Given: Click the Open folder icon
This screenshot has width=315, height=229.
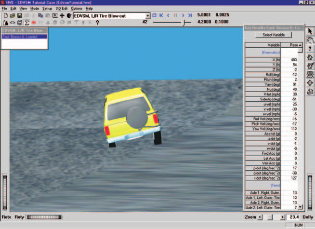Looking at the screenshot, I should click(13, 15).
